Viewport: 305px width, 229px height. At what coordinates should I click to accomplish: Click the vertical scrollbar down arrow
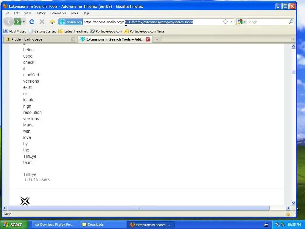pyautogui.click(x=293, y=203)
